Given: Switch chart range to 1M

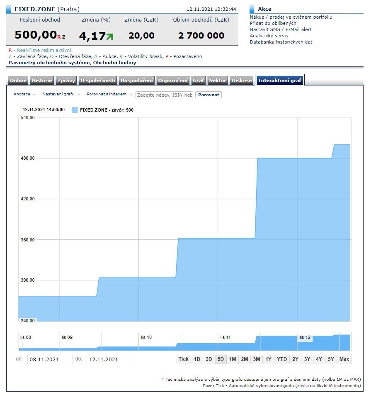Looking at the screenshot, I should [x=233, y=359].
